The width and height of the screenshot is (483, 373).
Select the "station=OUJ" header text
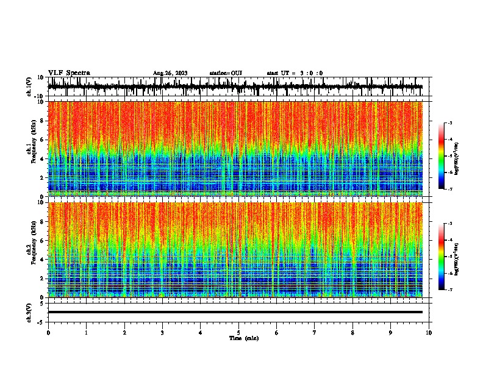(x=226, y=73)
